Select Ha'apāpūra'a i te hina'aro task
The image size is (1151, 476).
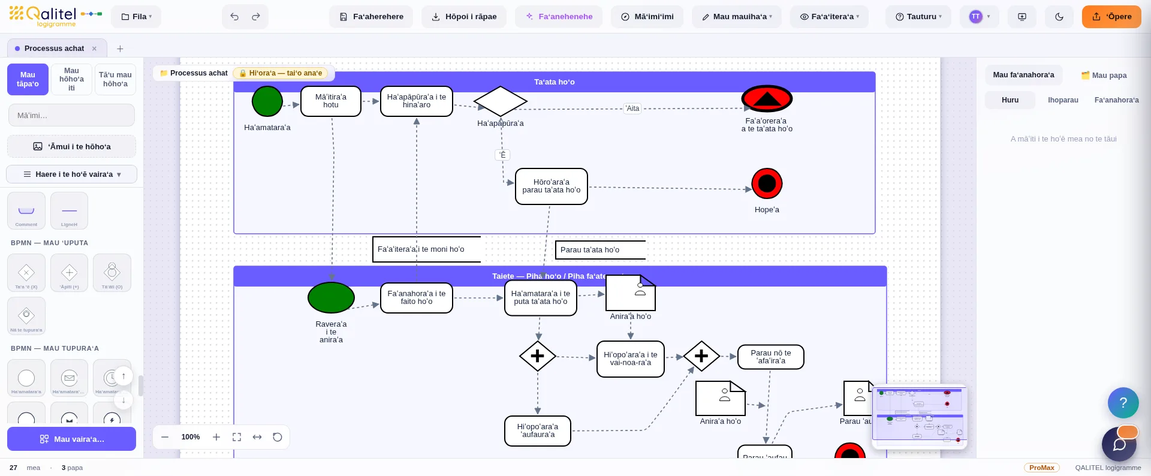[417, 101]
